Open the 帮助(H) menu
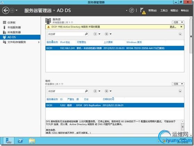Image resolution: width=194 pixels, height=146 pixels. 185,10
